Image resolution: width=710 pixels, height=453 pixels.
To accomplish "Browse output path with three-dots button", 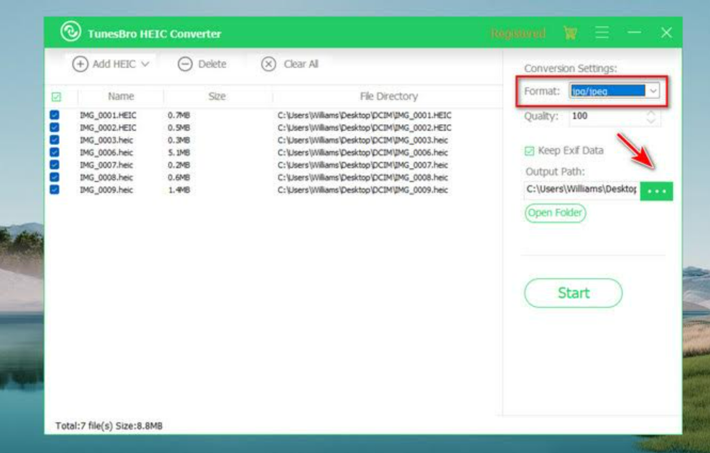I will pyautogui.click(x=656, y=191).
